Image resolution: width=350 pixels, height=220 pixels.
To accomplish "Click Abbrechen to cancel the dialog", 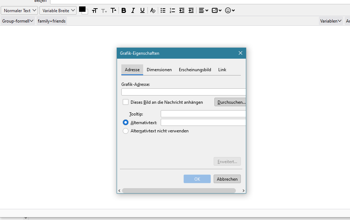I will [227, 179].
